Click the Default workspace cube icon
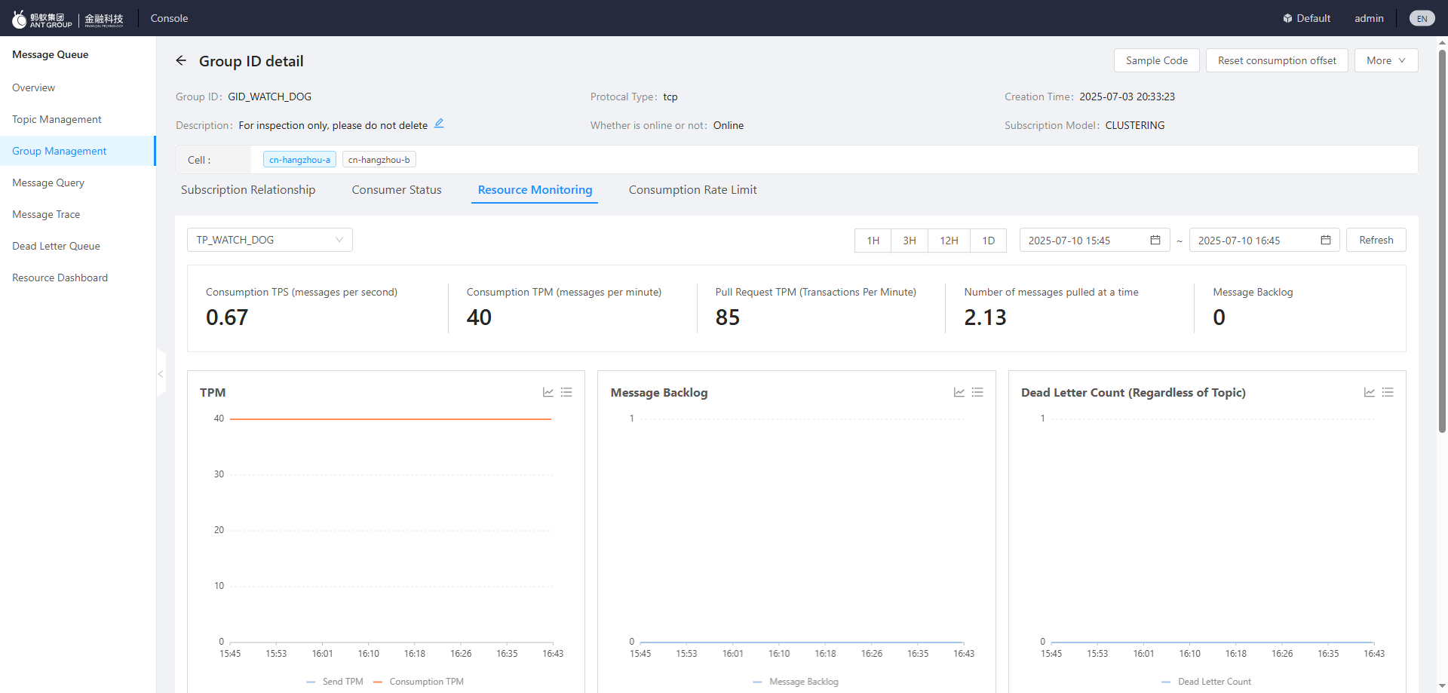Image resolution: width=1448 pixels, height=693 pixels. [1287, 18]
